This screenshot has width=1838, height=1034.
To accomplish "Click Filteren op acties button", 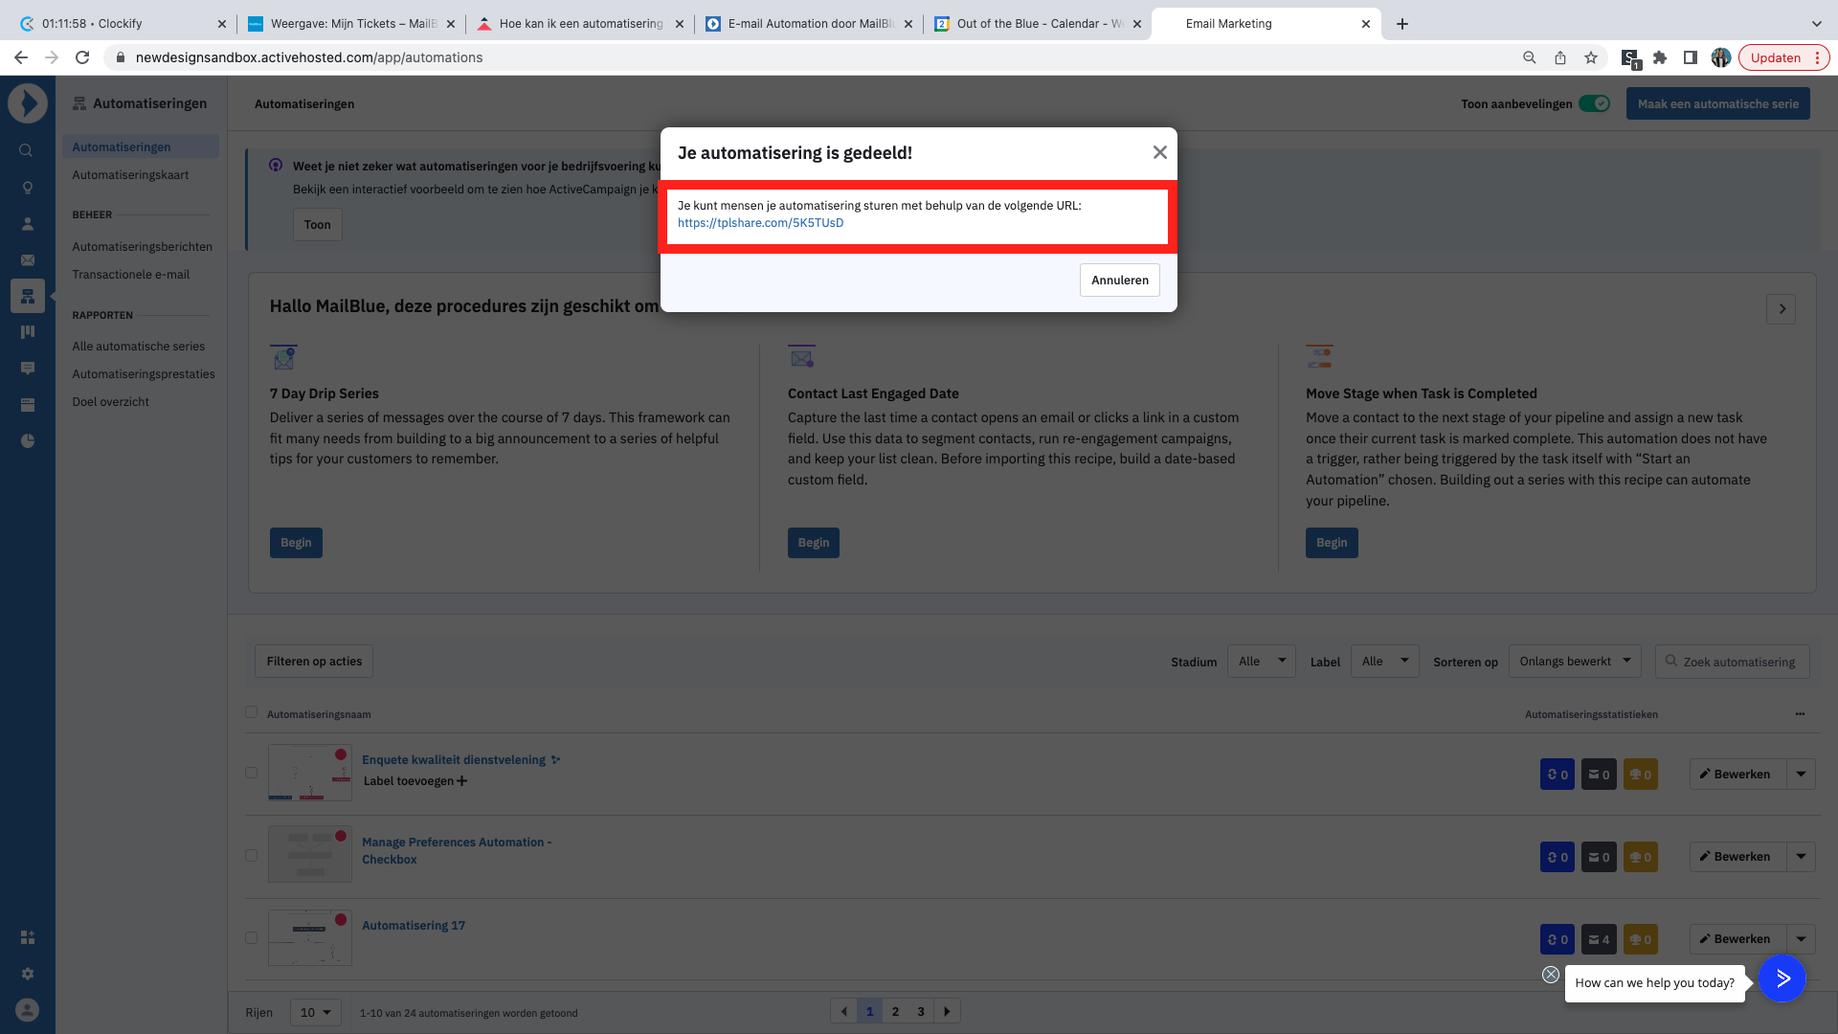I will (x=314, y=662).
